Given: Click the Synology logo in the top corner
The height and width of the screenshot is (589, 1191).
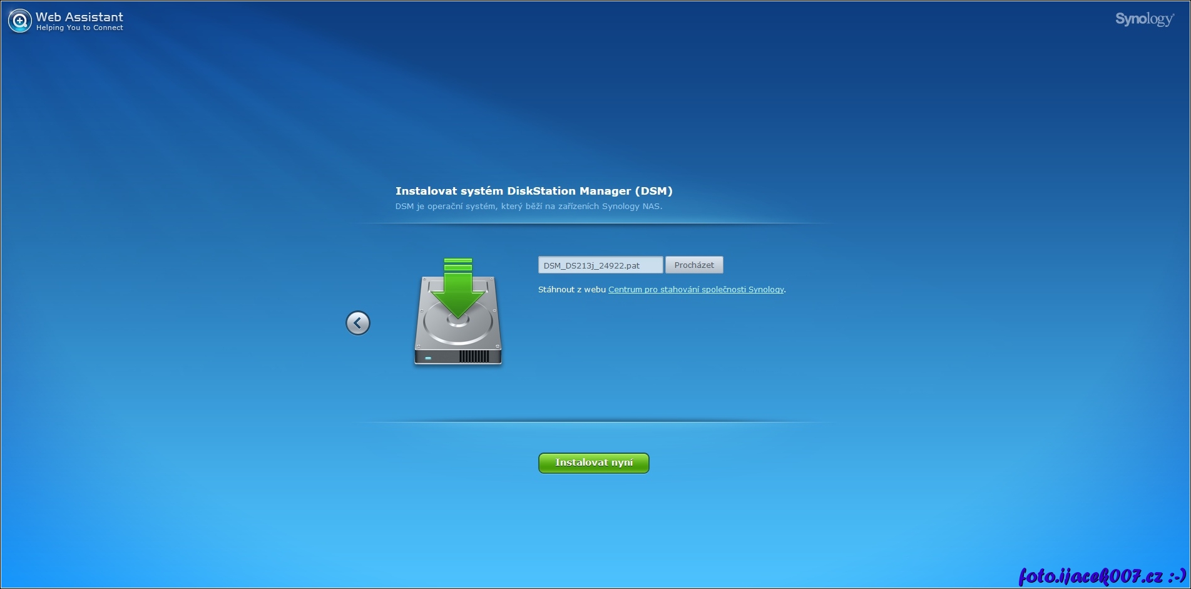Looking at the screenshot, I should click(1143, 19).
